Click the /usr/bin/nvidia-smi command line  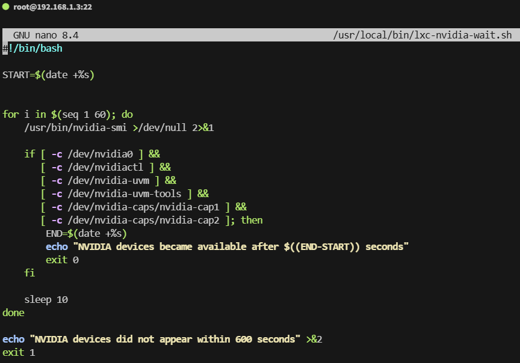pyautogui.click(x=119, y=128)
